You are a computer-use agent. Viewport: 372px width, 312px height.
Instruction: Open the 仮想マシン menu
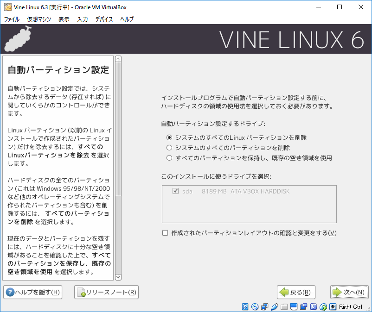pyautogui.click(x=39, y=19)
